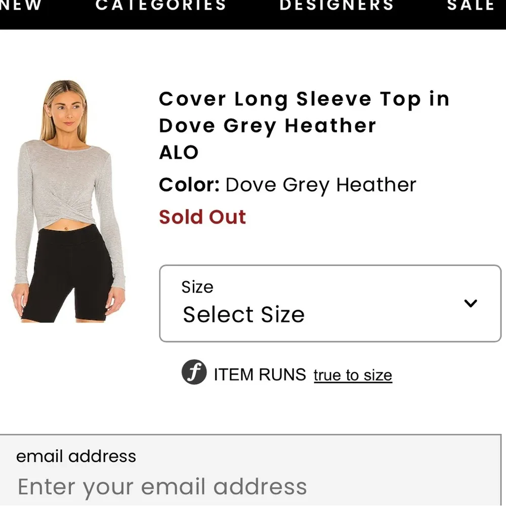Open the Size selection dropdown

[329, 303]
